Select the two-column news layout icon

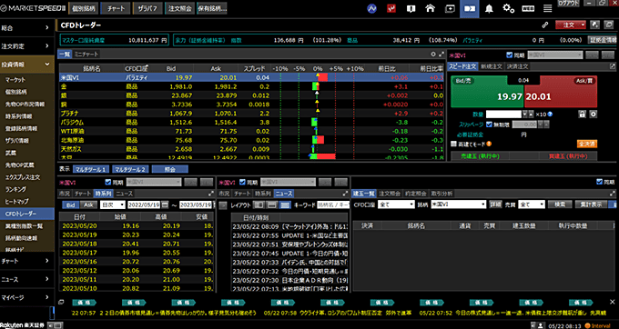[259, 204]
